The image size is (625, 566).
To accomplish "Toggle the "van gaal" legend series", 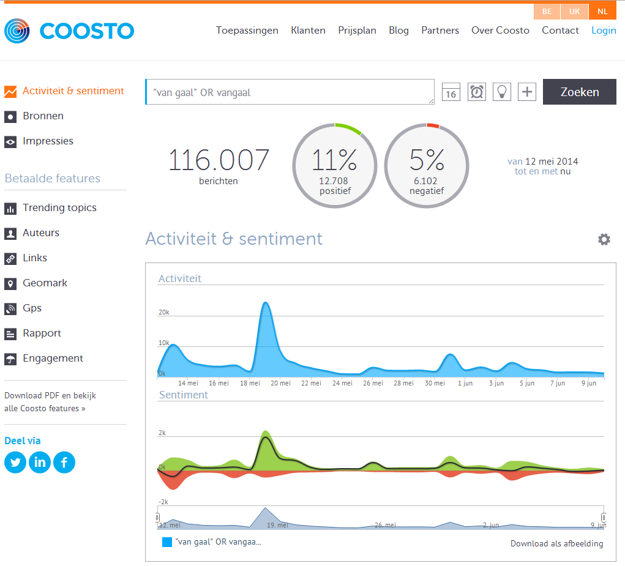I will coord(212,542).
